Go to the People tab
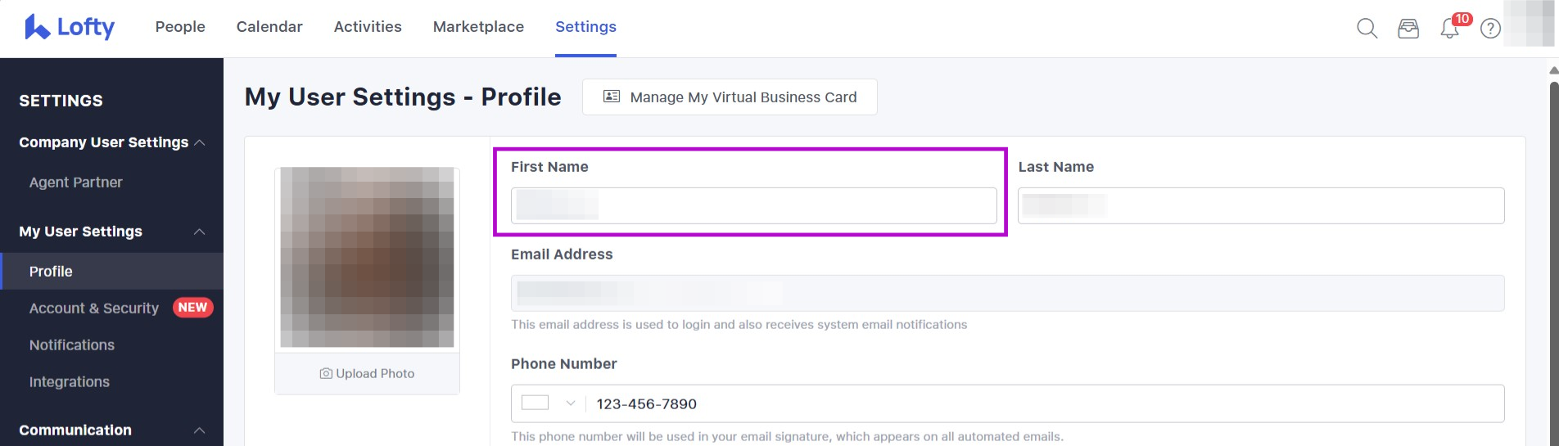This screenshot has height=446, width=1559. pos(180,27)
